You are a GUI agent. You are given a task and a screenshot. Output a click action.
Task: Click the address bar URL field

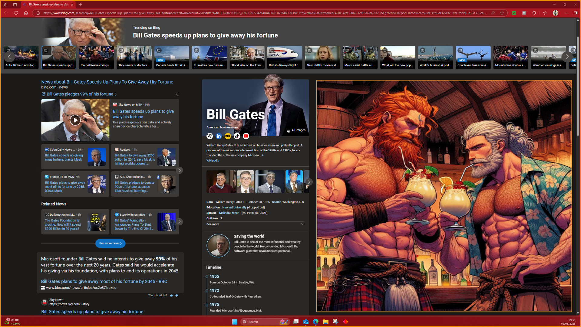(264, 13)
